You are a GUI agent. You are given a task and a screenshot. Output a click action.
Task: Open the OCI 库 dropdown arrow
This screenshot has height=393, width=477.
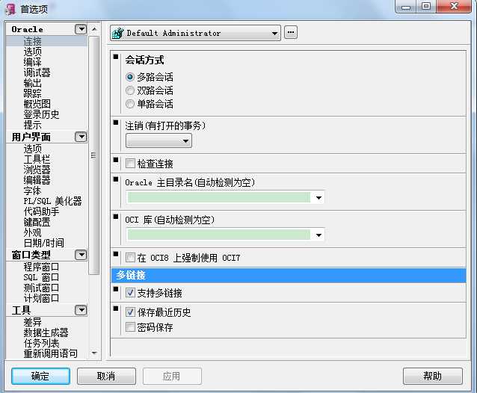(318, 235)
